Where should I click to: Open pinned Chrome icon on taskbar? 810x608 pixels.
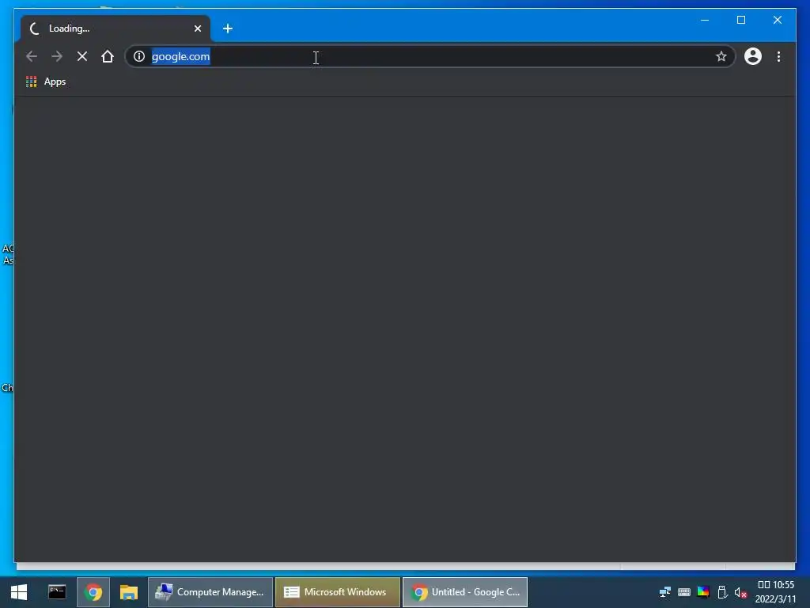(93, 592)
